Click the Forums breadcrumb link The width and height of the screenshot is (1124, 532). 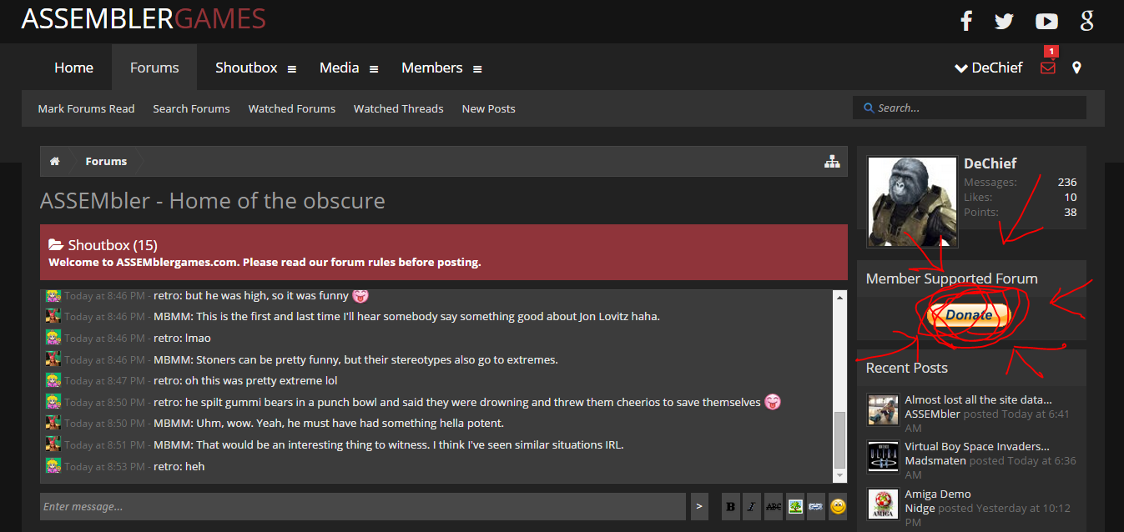tap(106, 161)
